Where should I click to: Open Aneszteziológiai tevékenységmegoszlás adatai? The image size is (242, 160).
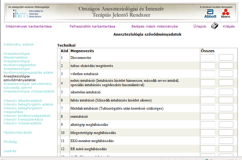click(x=28, y=71)
